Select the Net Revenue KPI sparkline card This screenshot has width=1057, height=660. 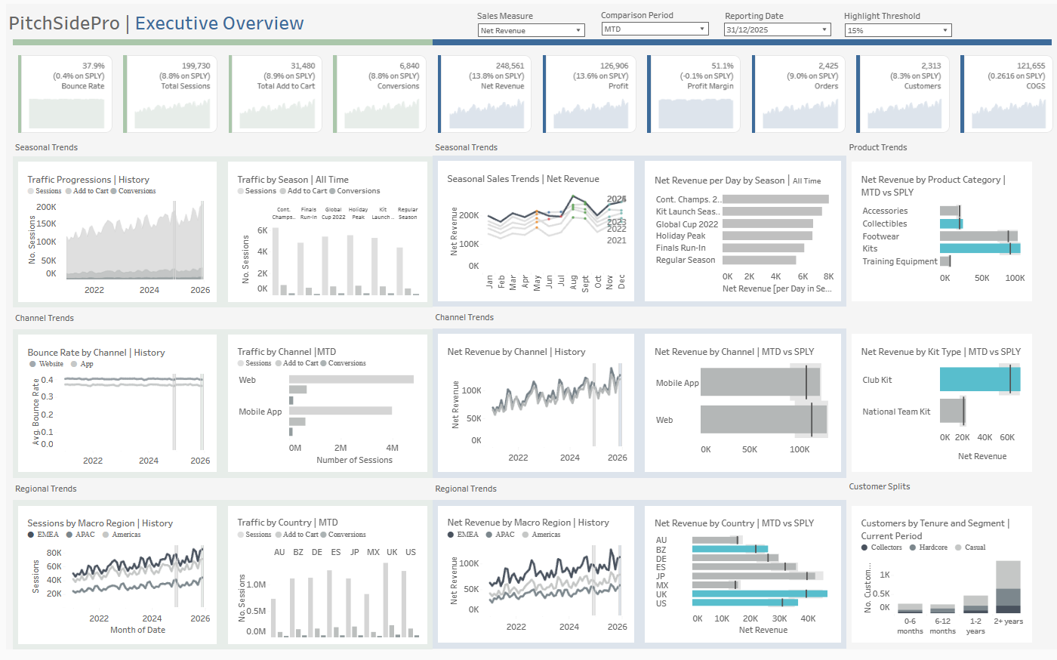pos(485,94)
